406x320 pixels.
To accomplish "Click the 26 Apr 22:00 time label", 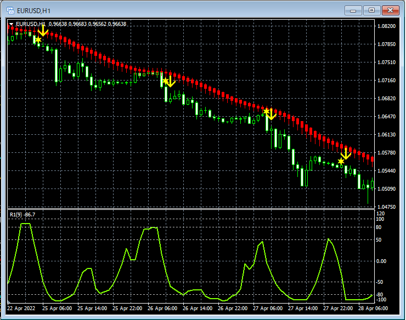I will [233, 308].
